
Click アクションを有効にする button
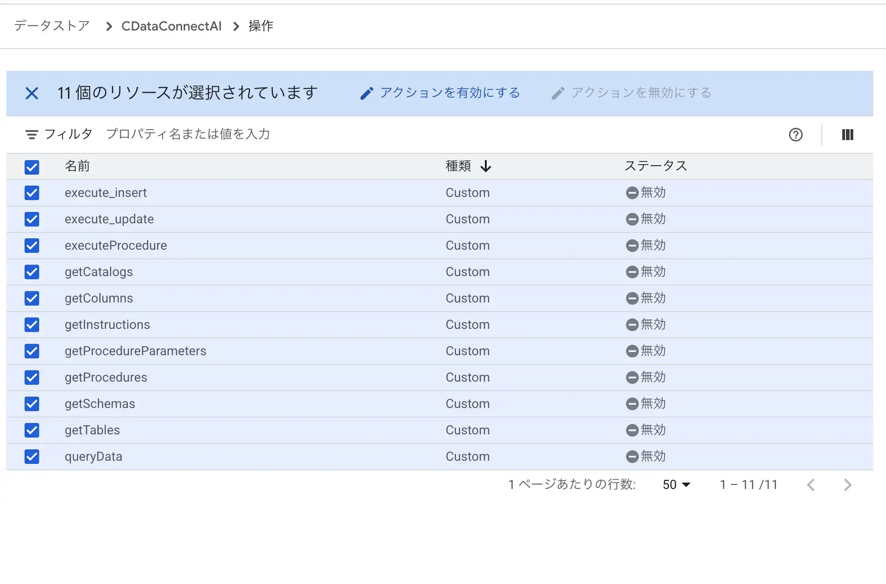point(440,93)
